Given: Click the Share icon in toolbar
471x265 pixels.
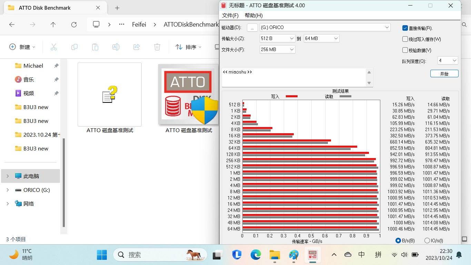Looking at the screenshot, I should tap(137, 47).
